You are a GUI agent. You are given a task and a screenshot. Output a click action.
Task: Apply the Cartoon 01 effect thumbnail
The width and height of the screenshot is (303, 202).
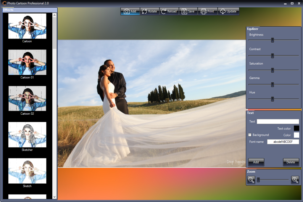click(x=27, y=62)
